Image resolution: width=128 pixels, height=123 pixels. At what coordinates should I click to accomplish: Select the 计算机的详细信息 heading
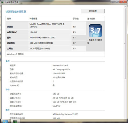coord(16,12)
